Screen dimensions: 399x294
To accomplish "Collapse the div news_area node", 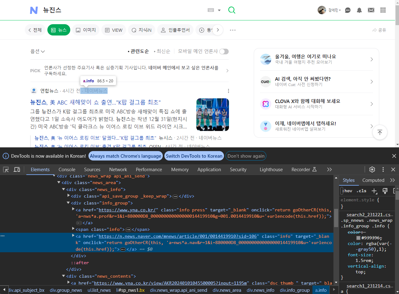I will [x=59, y=182].
